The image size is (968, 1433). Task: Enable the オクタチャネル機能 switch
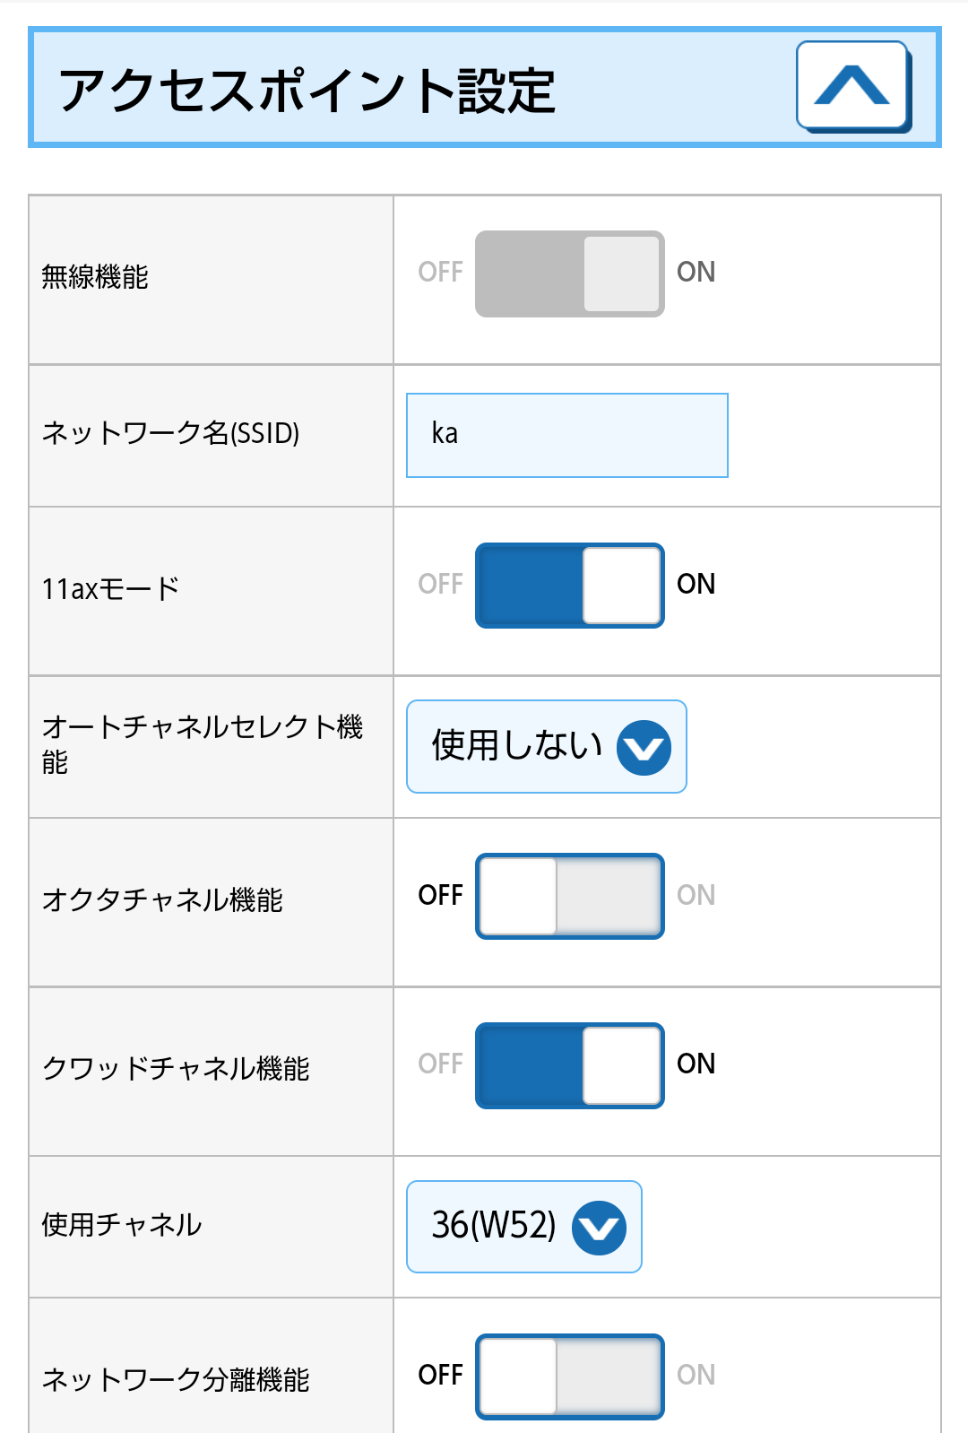(x=569, y=896)
